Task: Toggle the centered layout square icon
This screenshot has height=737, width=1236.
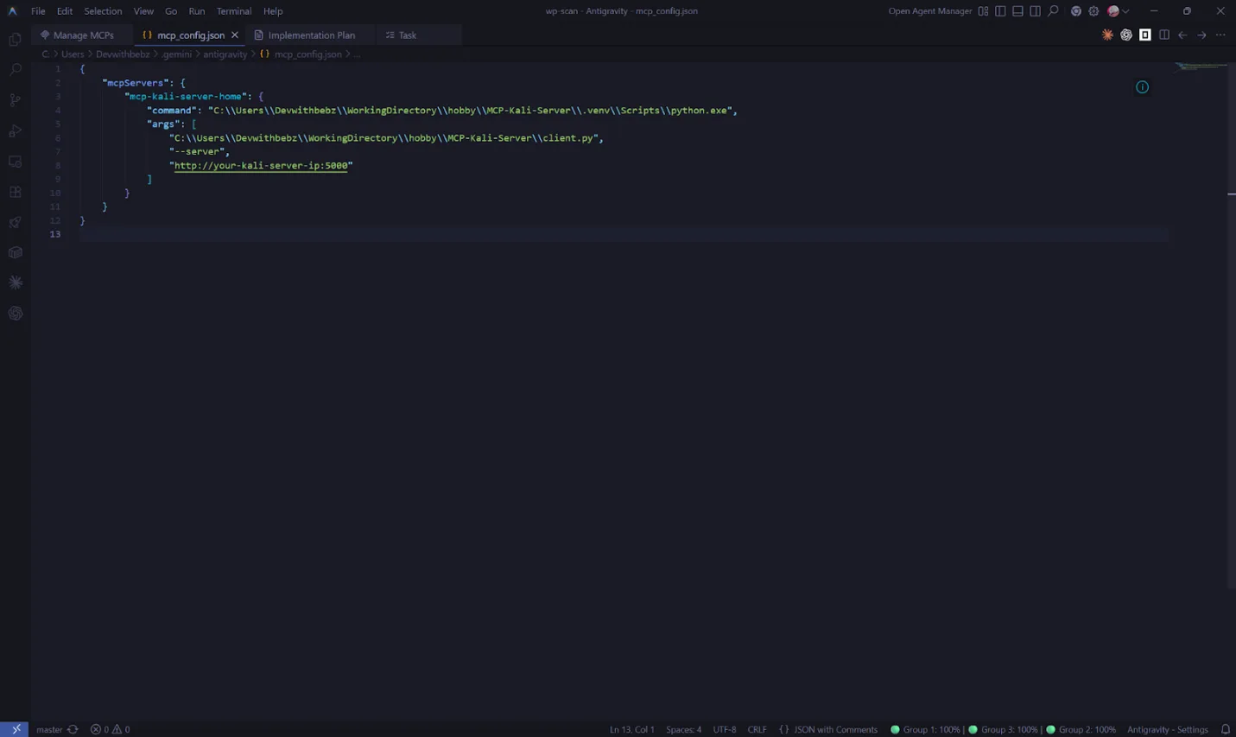Action: 1144,35
